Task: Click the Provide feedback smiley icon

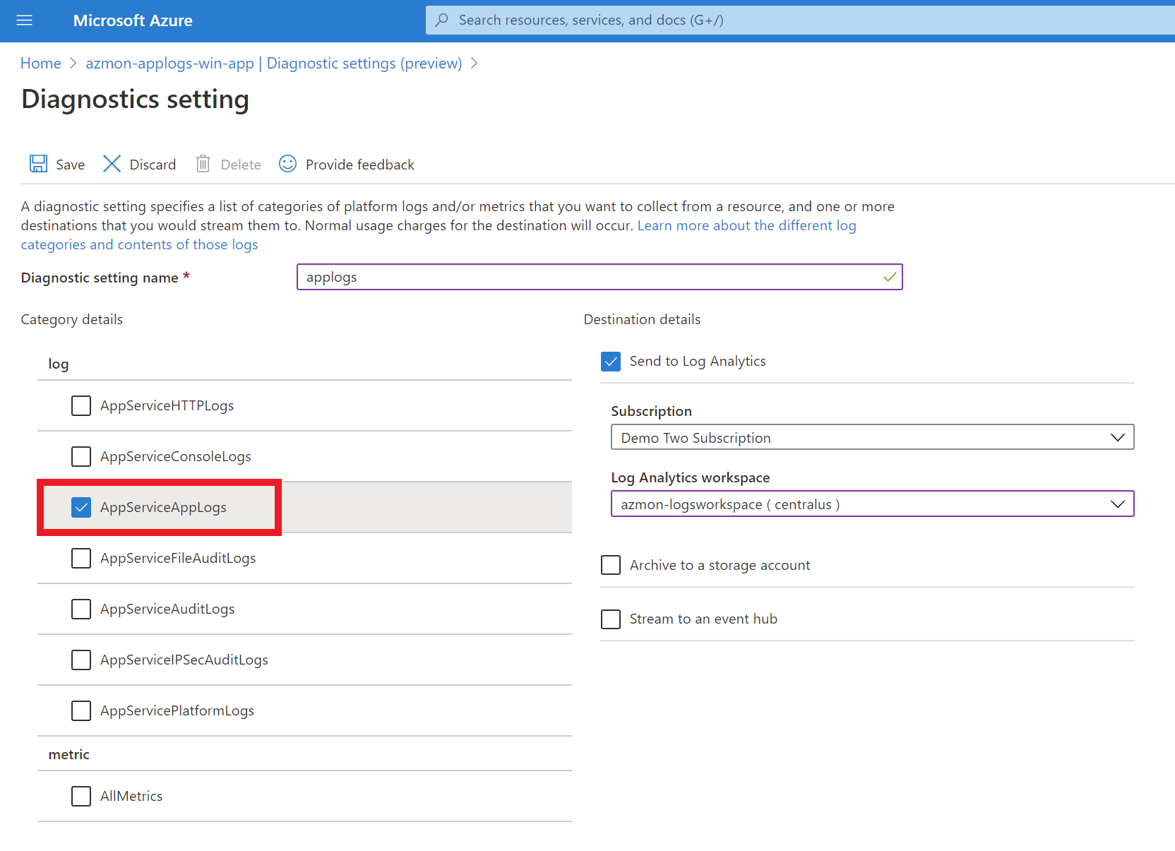Action: (287, 163)
